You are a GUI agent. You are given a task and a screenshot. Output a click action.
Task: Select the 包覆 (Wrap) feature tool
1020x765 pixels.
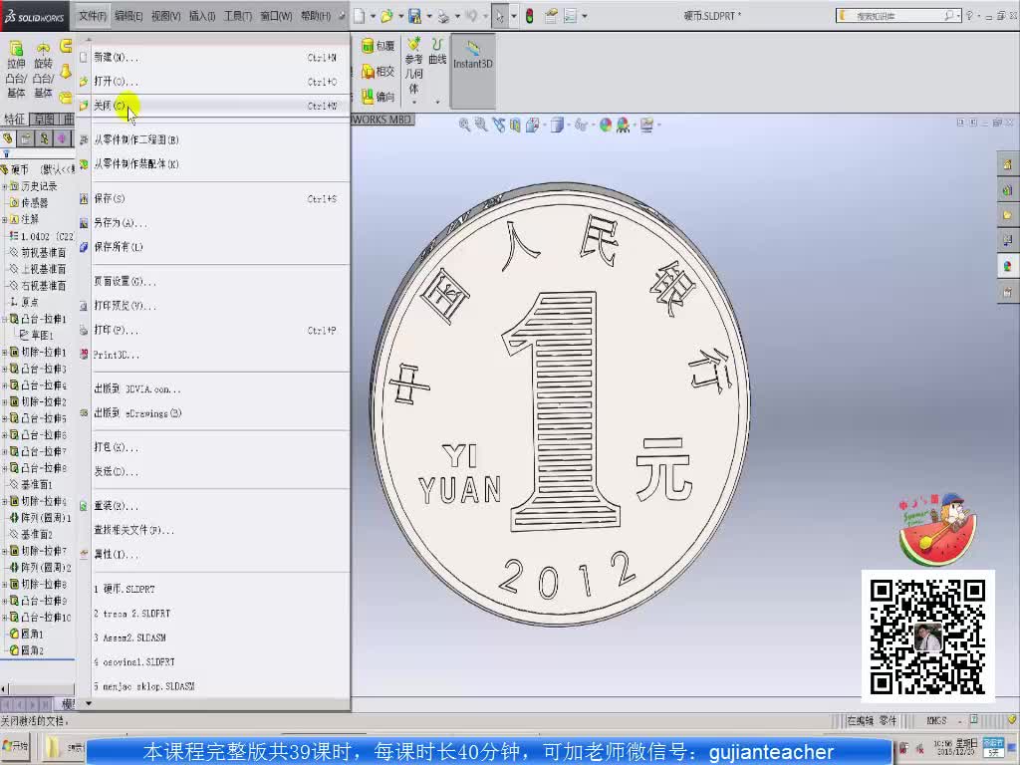(382, 45)
